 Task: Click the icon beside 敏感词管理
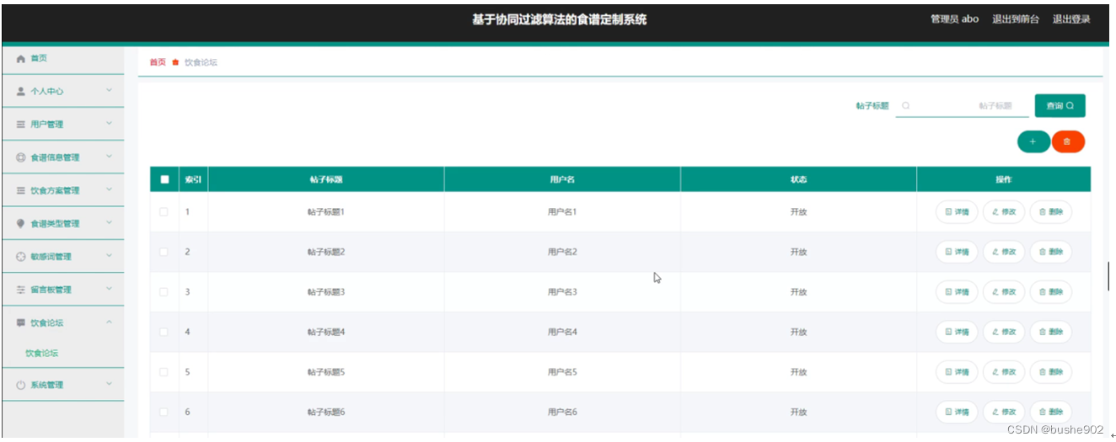[21, 257]
